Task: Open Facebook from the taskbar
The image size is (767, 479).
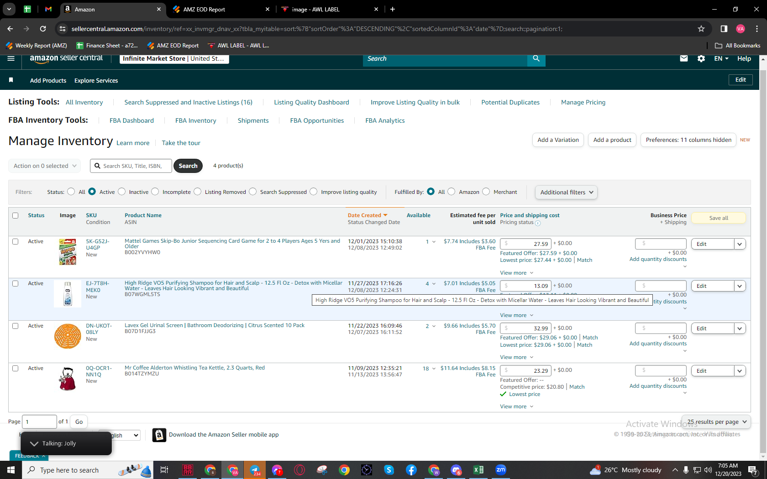Action: [x=411, y=470]
